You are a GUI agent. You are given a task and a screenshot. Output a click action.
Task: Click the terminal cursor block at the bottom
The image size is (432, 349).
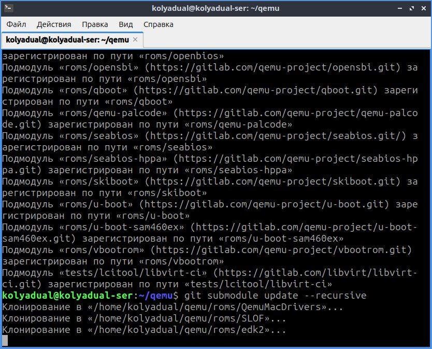[5, 341]
